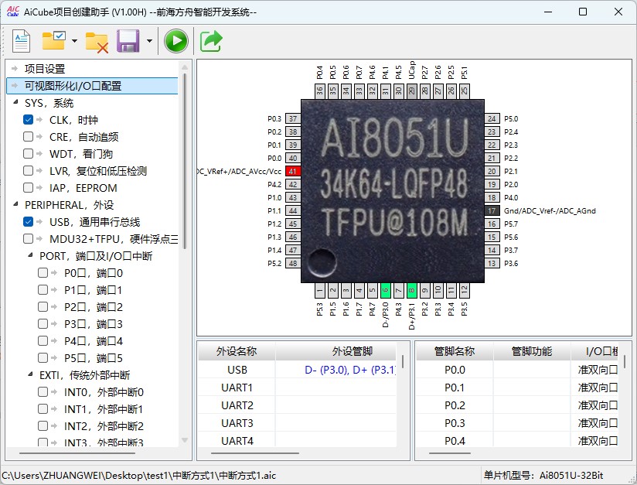This screenshot has height=485, width=637.
Task: Click dark pin 17 Gnd/ADC_AGnd
Action: click(492, 210)
